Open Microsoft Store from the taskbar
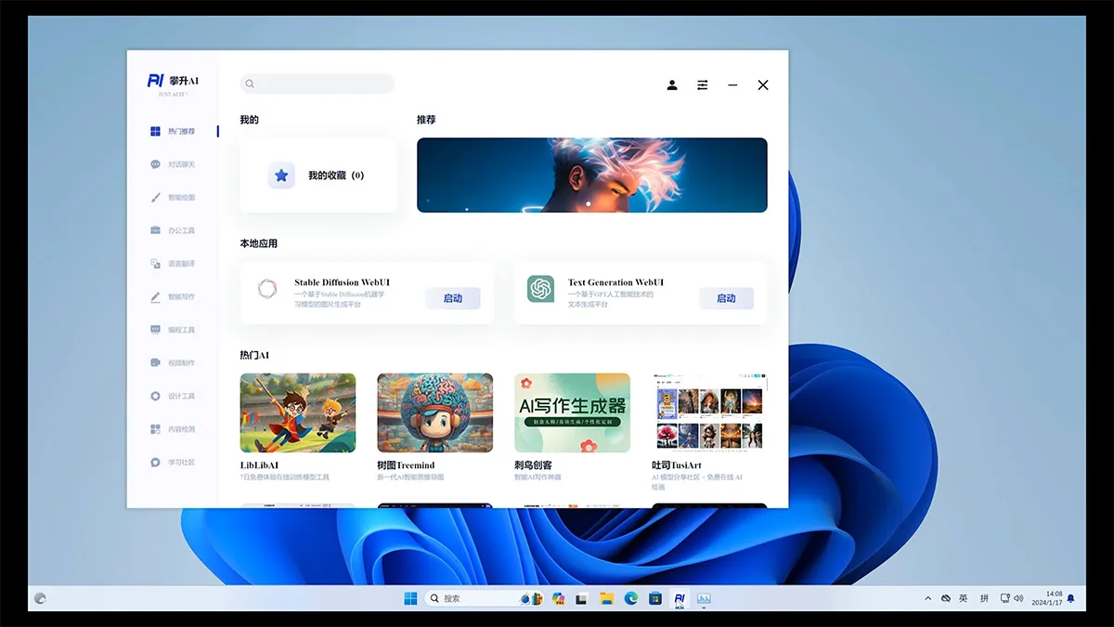The image size is (1114, 627). tap(655, 598)
